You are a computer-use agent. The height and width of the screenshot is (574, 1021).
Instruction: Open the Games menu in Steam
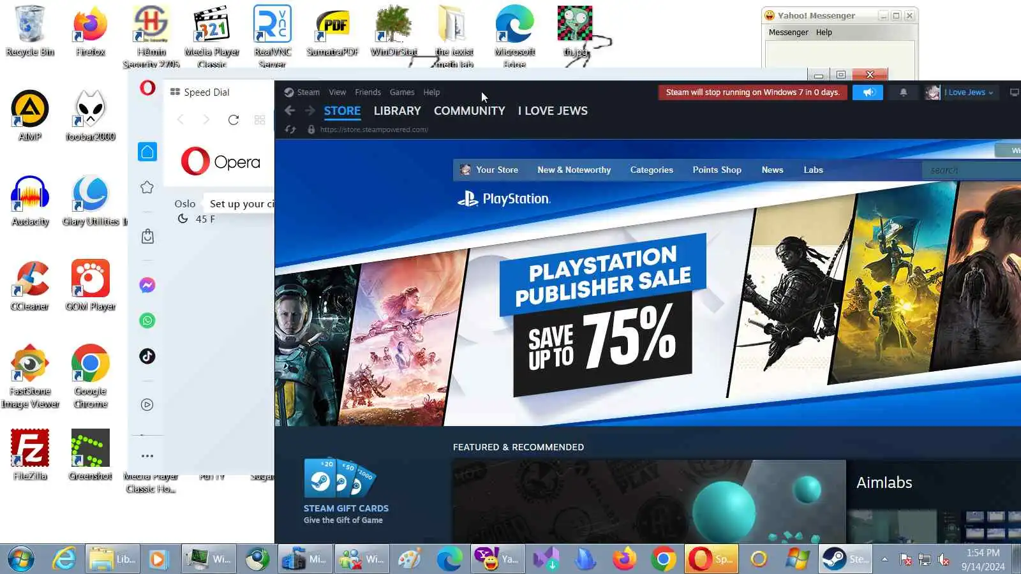402,92
